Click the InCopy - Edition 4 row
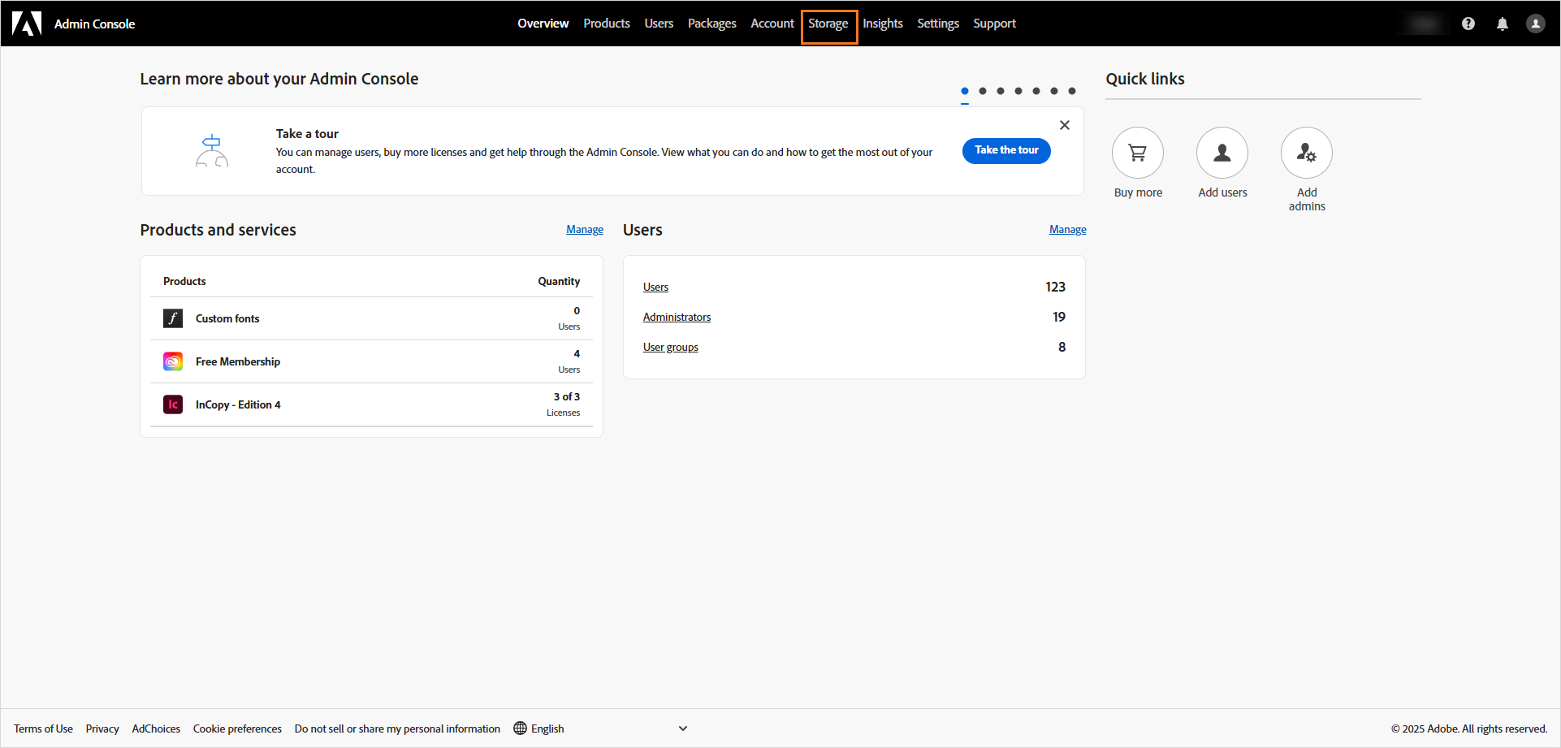 tap(371, 404)
